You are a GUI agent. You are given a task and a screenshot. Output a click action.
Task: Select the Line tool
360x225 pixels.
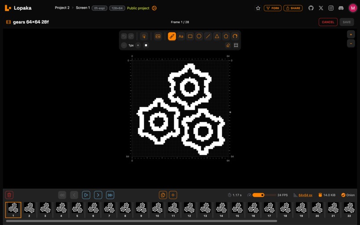[208, 36]
